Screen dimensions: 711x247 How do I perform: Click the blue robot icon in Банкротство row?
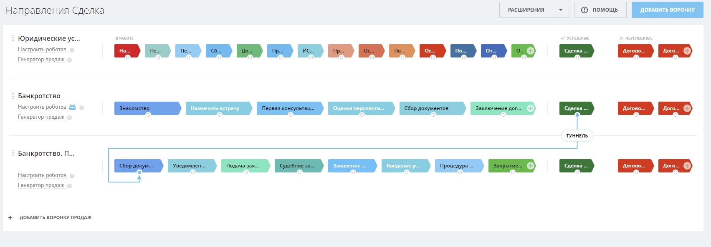coord(72,107)
